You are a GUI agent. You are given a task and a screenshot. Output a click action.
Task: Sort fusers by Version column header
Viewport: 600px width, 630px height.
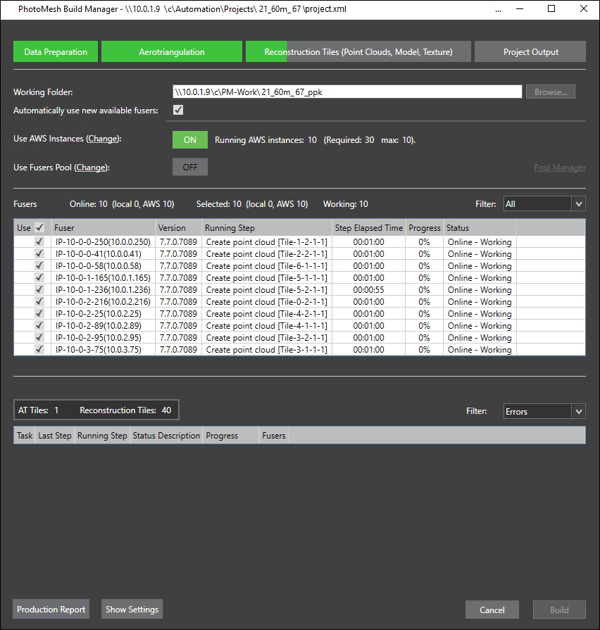178,228
